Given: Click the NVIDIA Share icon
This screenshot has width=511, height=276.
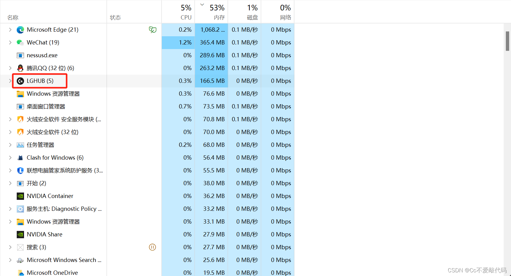Looking at the screenshot, I should pyautogui.click(x=20, y=235).
